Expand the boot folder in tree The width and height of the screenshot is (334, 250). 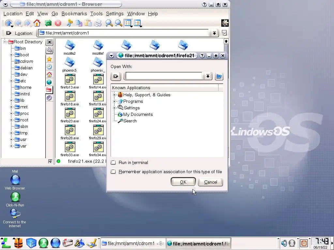pos(11,55)
